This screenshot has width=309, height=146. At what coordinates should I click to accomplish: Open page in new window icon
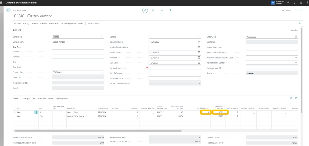click(x=296, y=10)
